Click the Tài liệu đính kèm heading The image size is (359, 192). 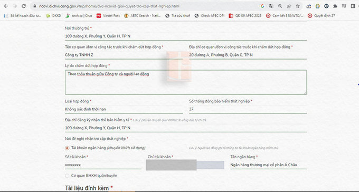(x=87, y=188)
